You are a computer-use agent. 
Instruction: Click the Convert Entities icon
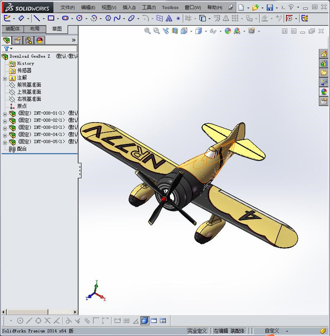(202, 18)
